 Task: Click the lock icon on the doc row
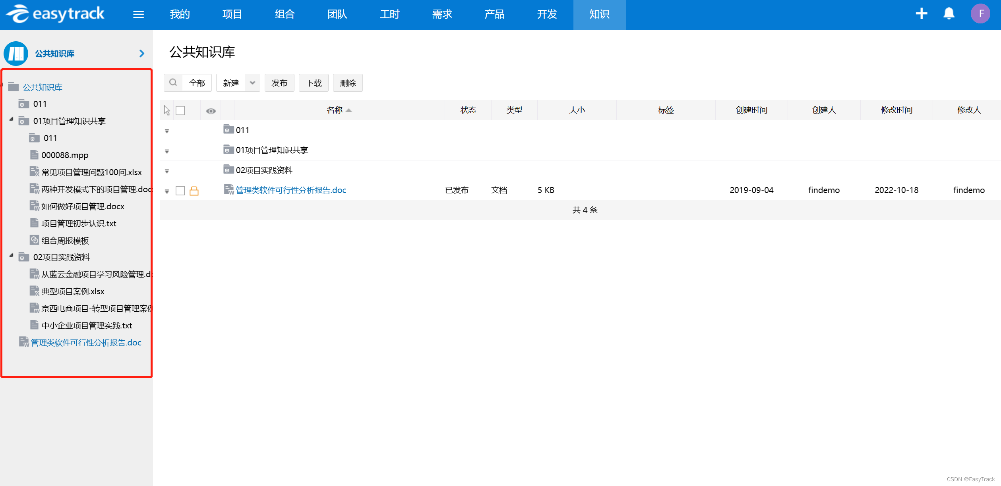point(194,191)
